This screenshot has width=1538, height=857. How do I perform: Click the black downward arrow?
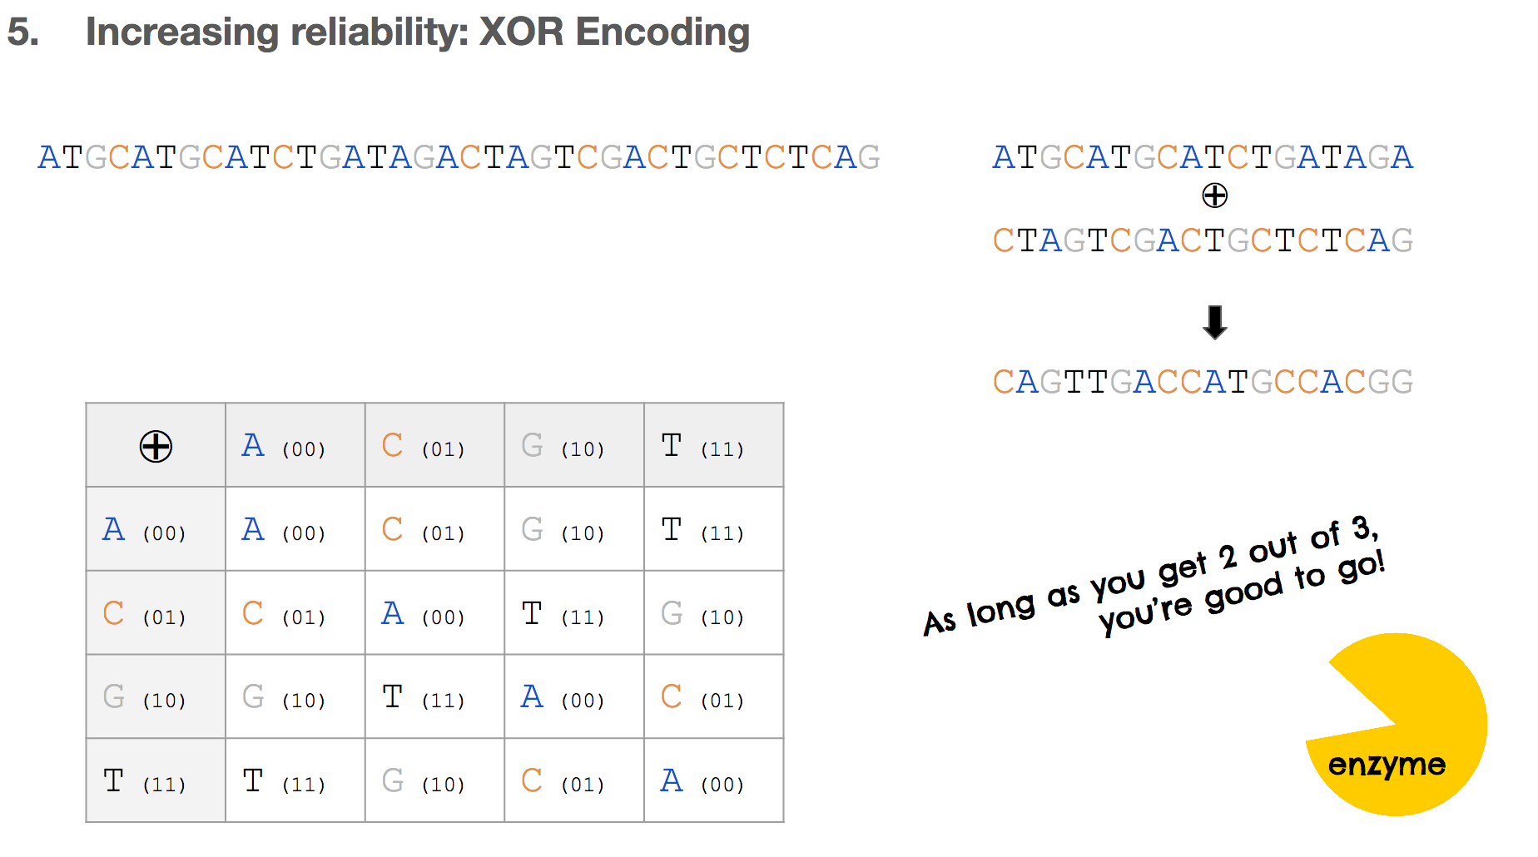point(1215,323)
